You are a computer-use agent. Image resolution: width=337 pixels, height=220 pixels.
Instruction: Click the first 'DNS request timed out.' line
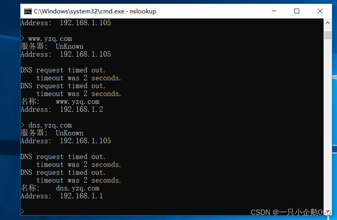63,70
